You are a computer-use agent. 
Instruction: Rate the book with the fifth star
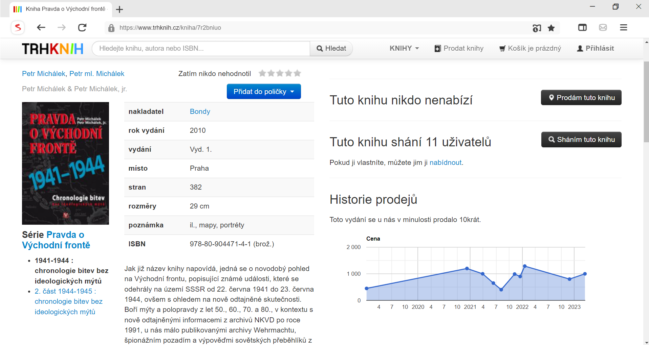(x=297, y=73)
